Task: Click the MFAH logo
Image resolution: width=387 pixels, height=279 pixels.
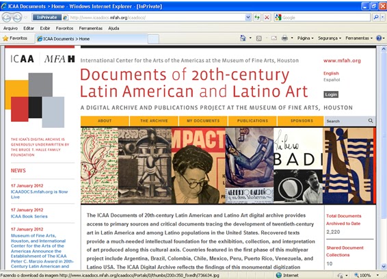Action: [59, 59]
